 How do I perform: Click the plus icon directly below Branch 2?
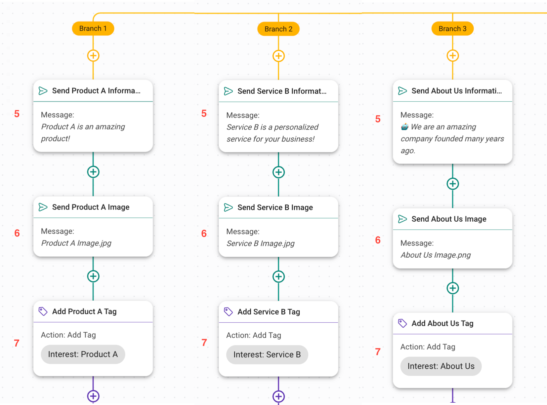tap(278, 56)
